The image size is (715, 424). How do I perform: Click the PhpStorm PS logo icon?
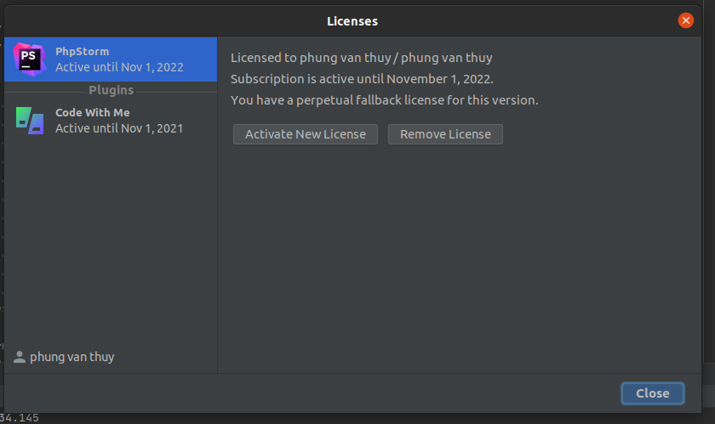[x=30, y=59]
